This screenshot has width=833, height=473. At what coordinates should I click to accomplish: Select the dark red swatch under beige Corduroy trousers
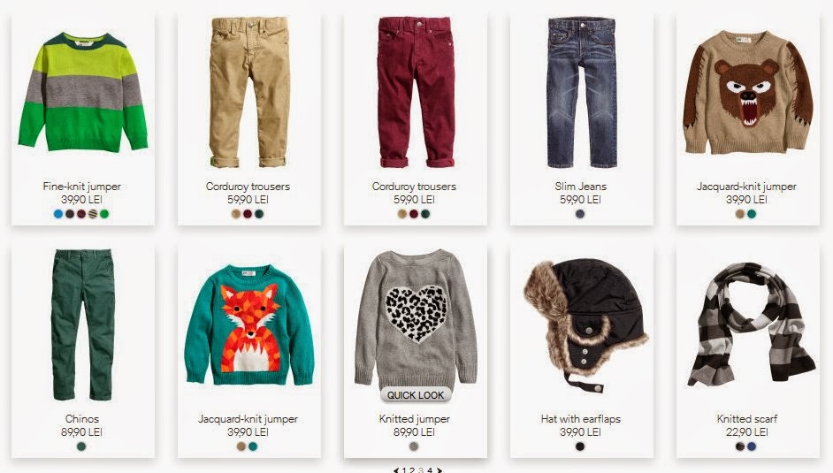point(248,214)
